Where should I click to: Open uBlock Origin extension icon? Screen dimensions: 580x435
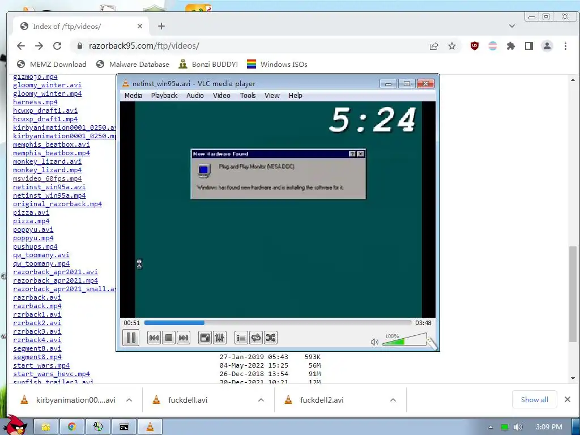475,46
